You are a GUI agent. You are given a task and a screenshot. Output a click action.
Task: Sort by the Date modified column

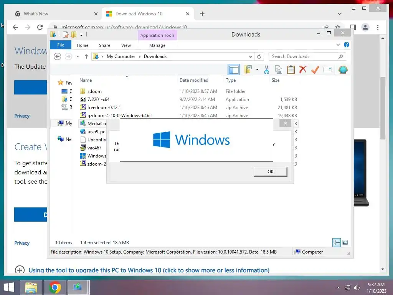200,80
